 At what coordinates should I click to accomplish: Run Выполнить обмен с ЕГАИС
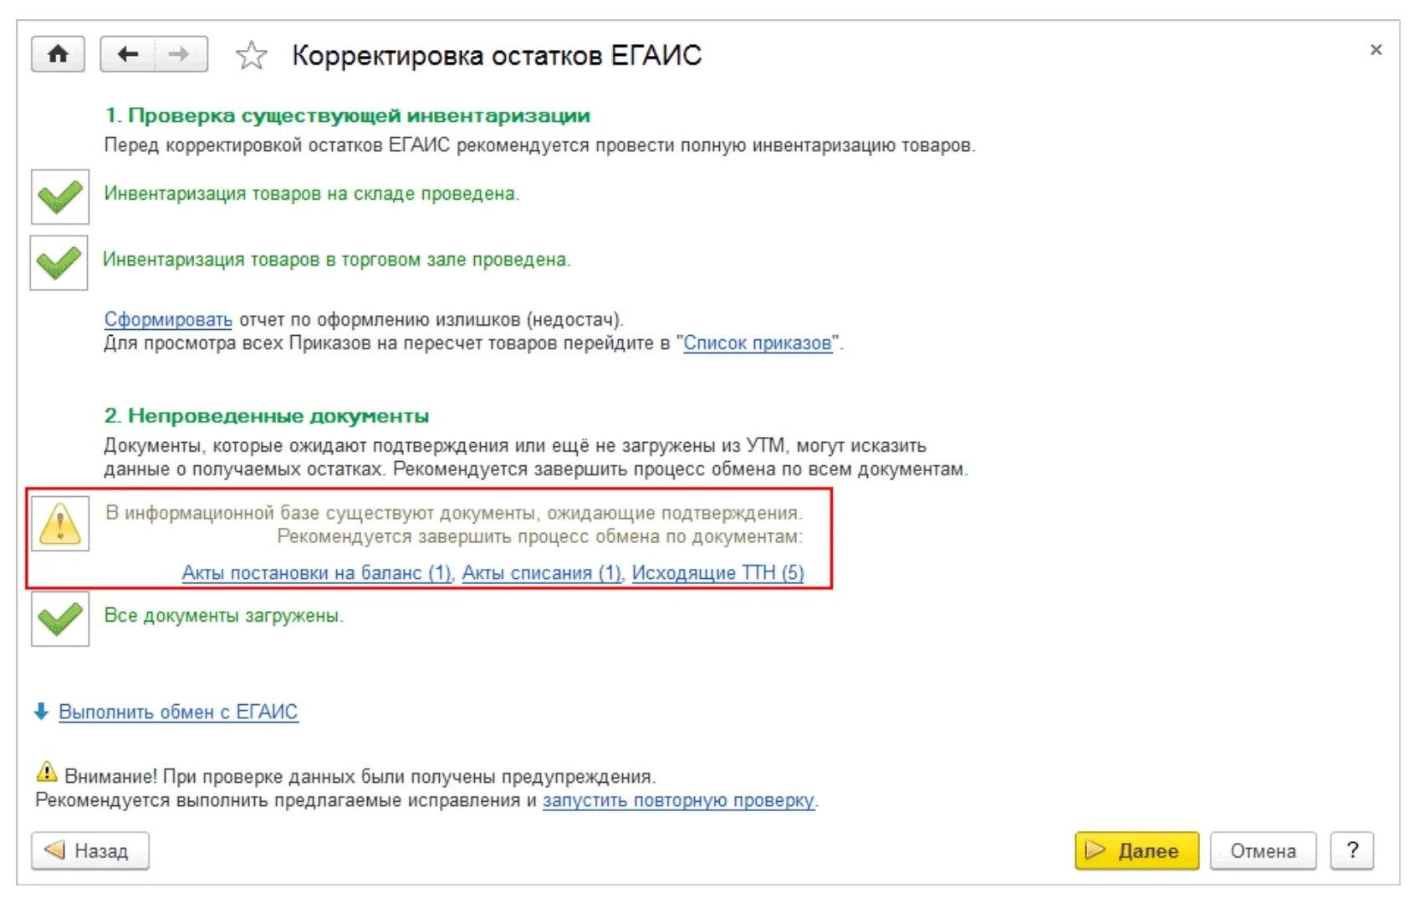(178, 713)
